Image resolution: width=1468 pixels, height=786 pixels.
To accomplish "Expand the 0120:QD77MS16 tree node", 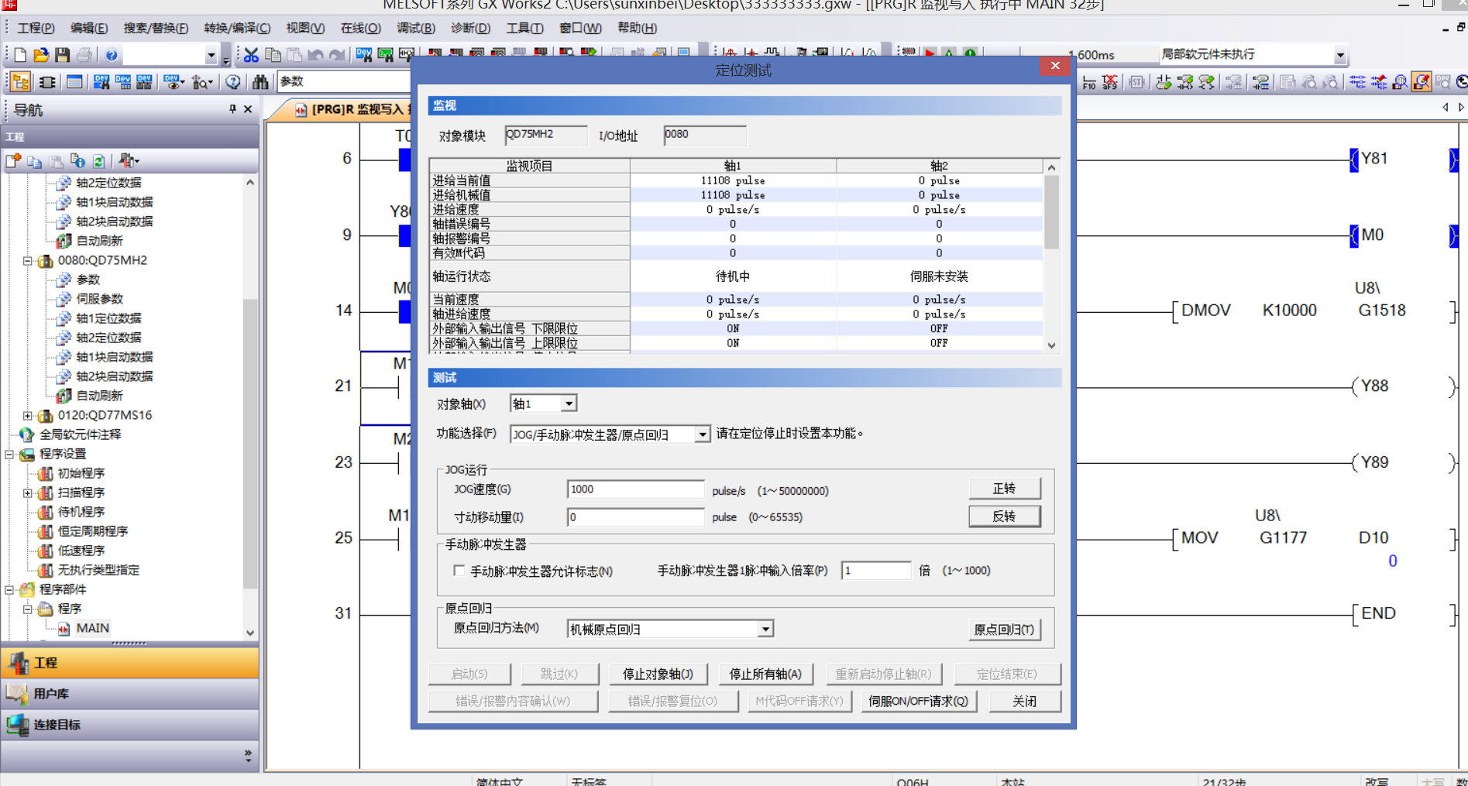I will point(28,416).
